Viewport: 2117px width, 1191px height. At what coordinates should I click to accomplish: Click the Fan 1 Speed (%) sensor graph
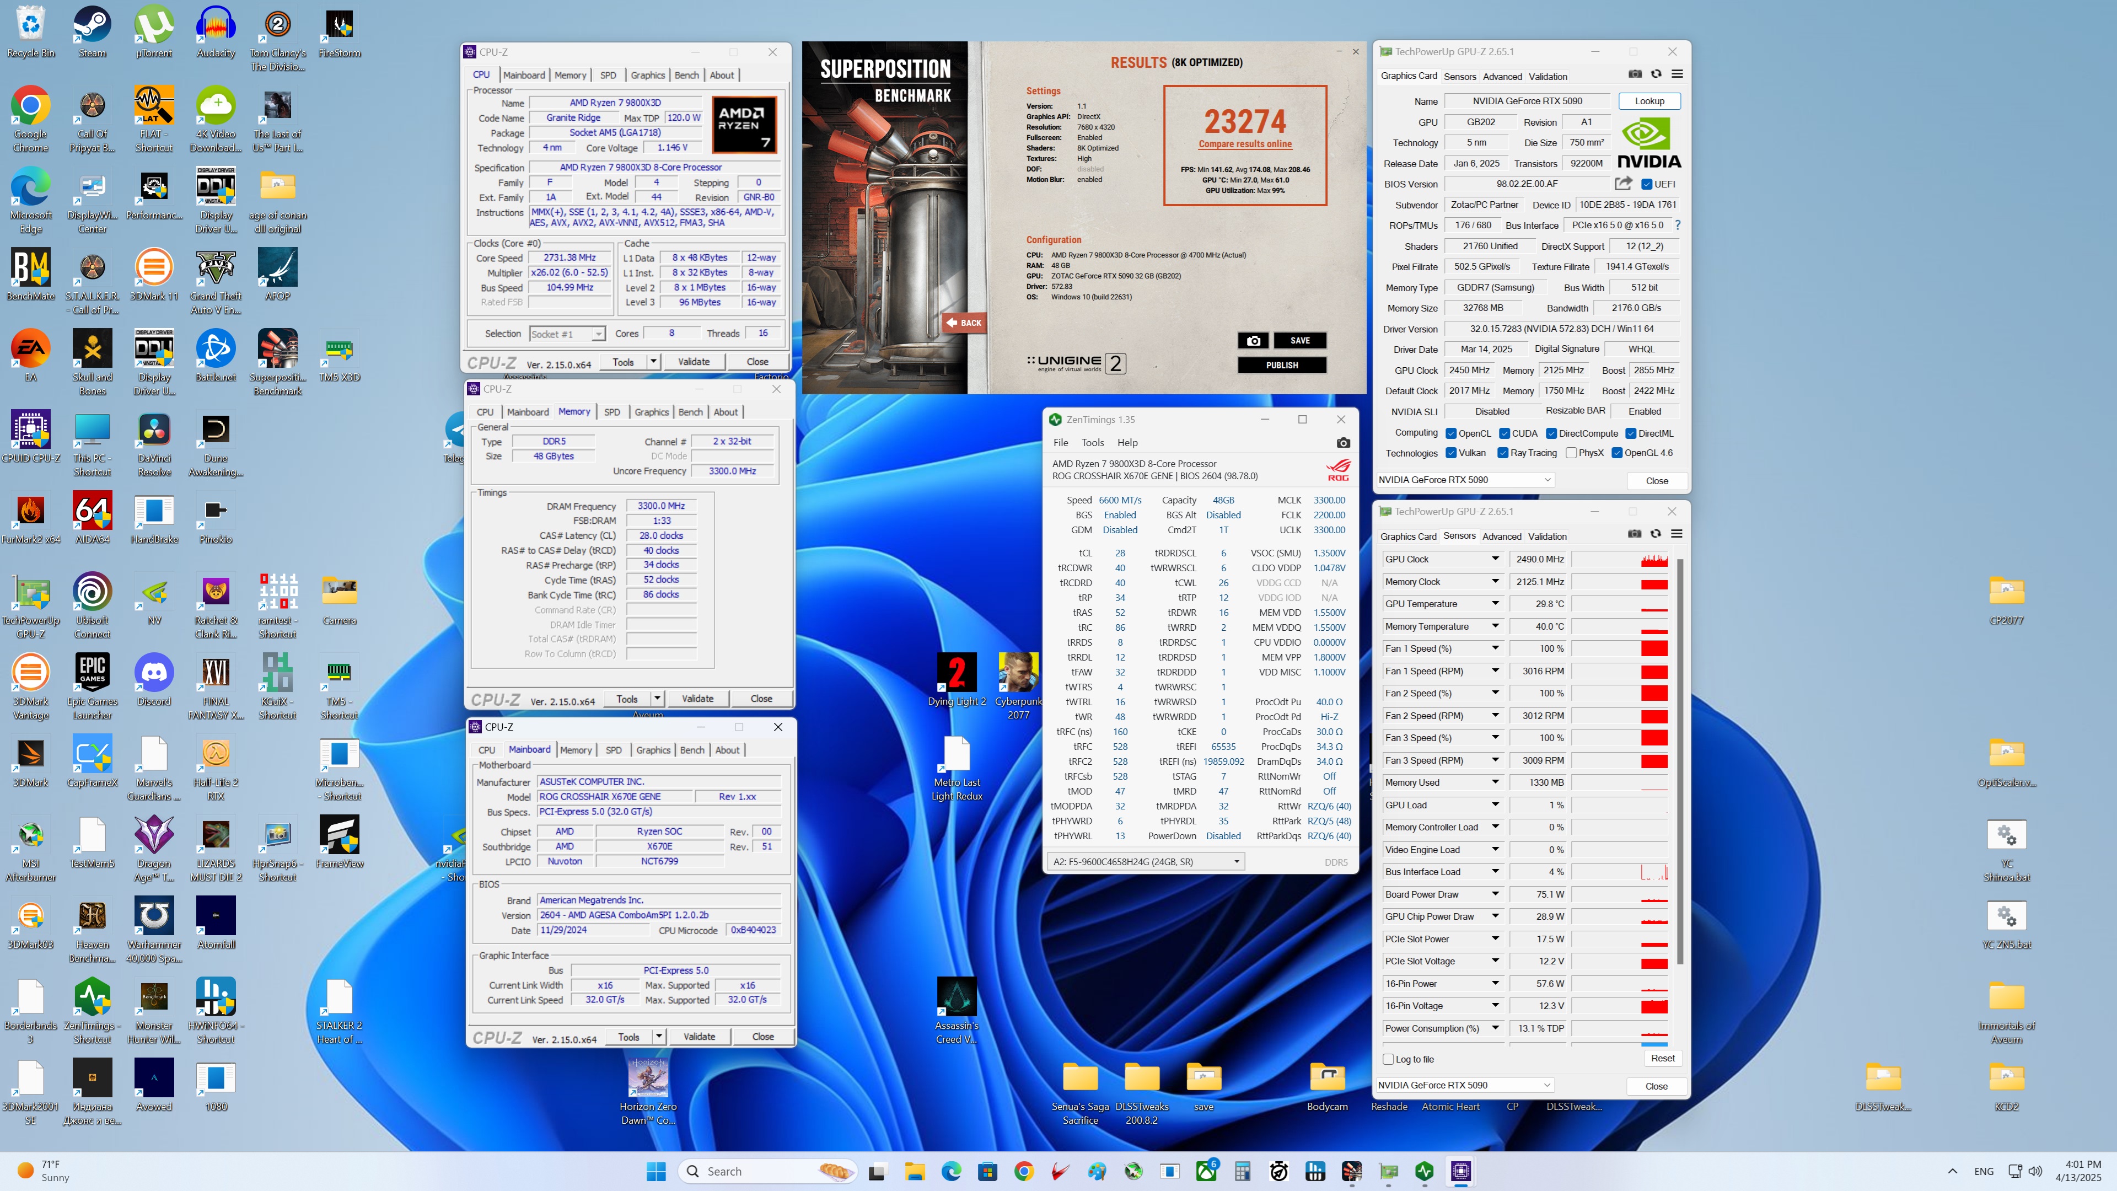pyautogui.click(x=1621, y=648)
